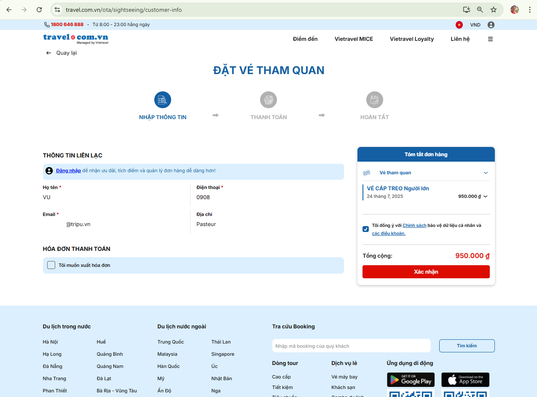This screenshot has height=397, width=537.
Task: Click the back arrow next to Quay lại
Action: [48, 53]
